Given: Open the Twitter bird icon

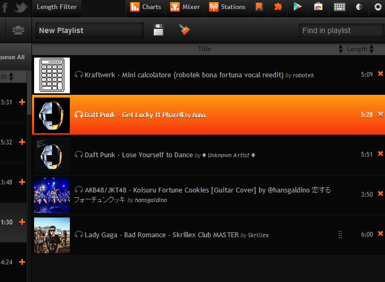Looking at the screenshot, I should 20,7.
